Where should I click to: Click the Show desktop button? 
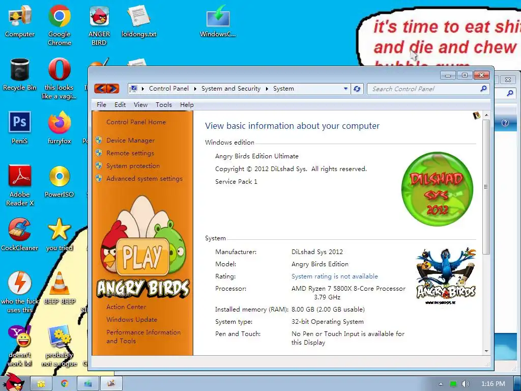pyautogui.click(x=517, y=384)
